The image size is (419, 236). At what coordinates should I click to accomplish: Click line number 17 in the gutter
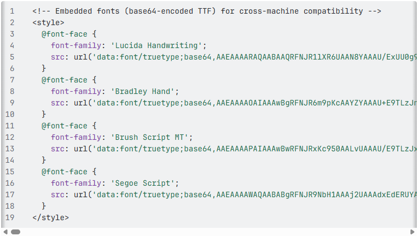click(x=10, y=194)
